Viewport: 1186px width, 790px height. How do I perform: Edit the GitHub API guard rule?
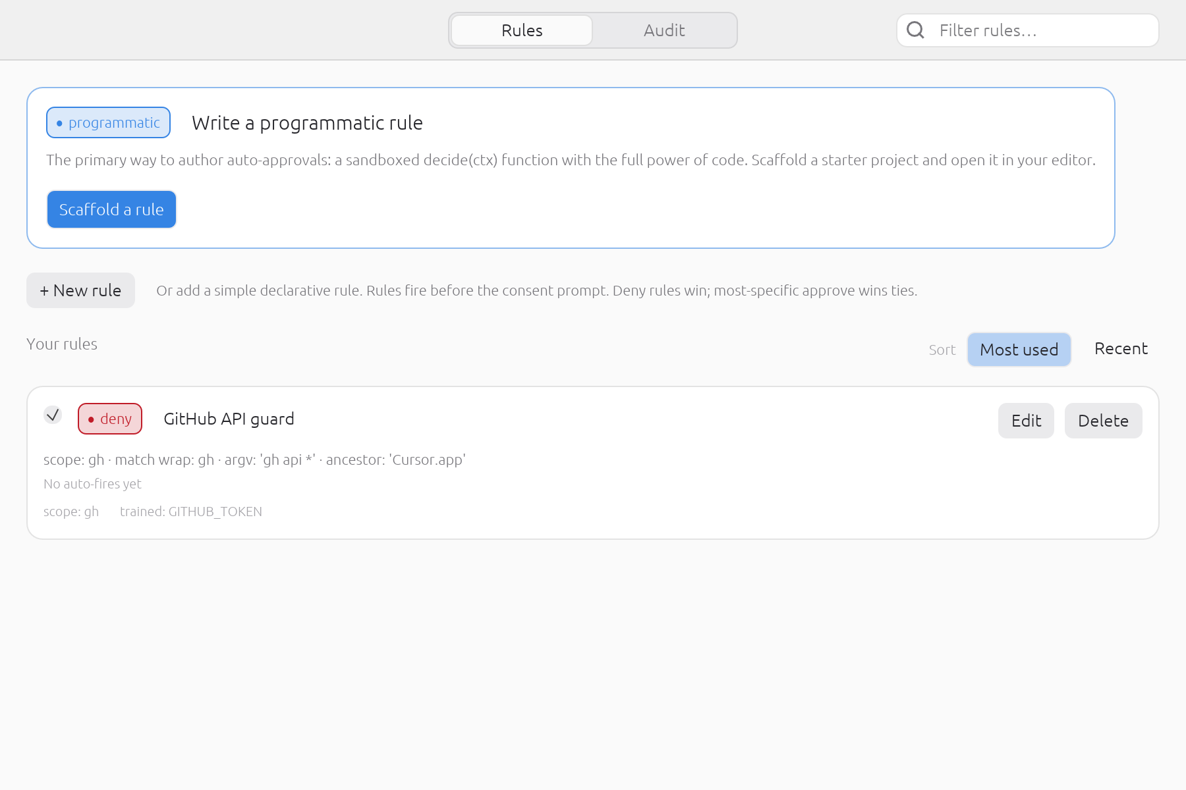point(1026,421)
